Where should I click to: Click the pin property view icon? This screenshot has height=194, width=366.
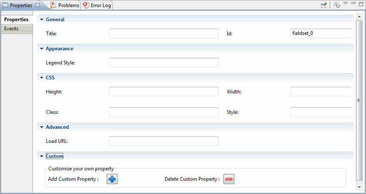pyautogui.click(x=324, y=5)
